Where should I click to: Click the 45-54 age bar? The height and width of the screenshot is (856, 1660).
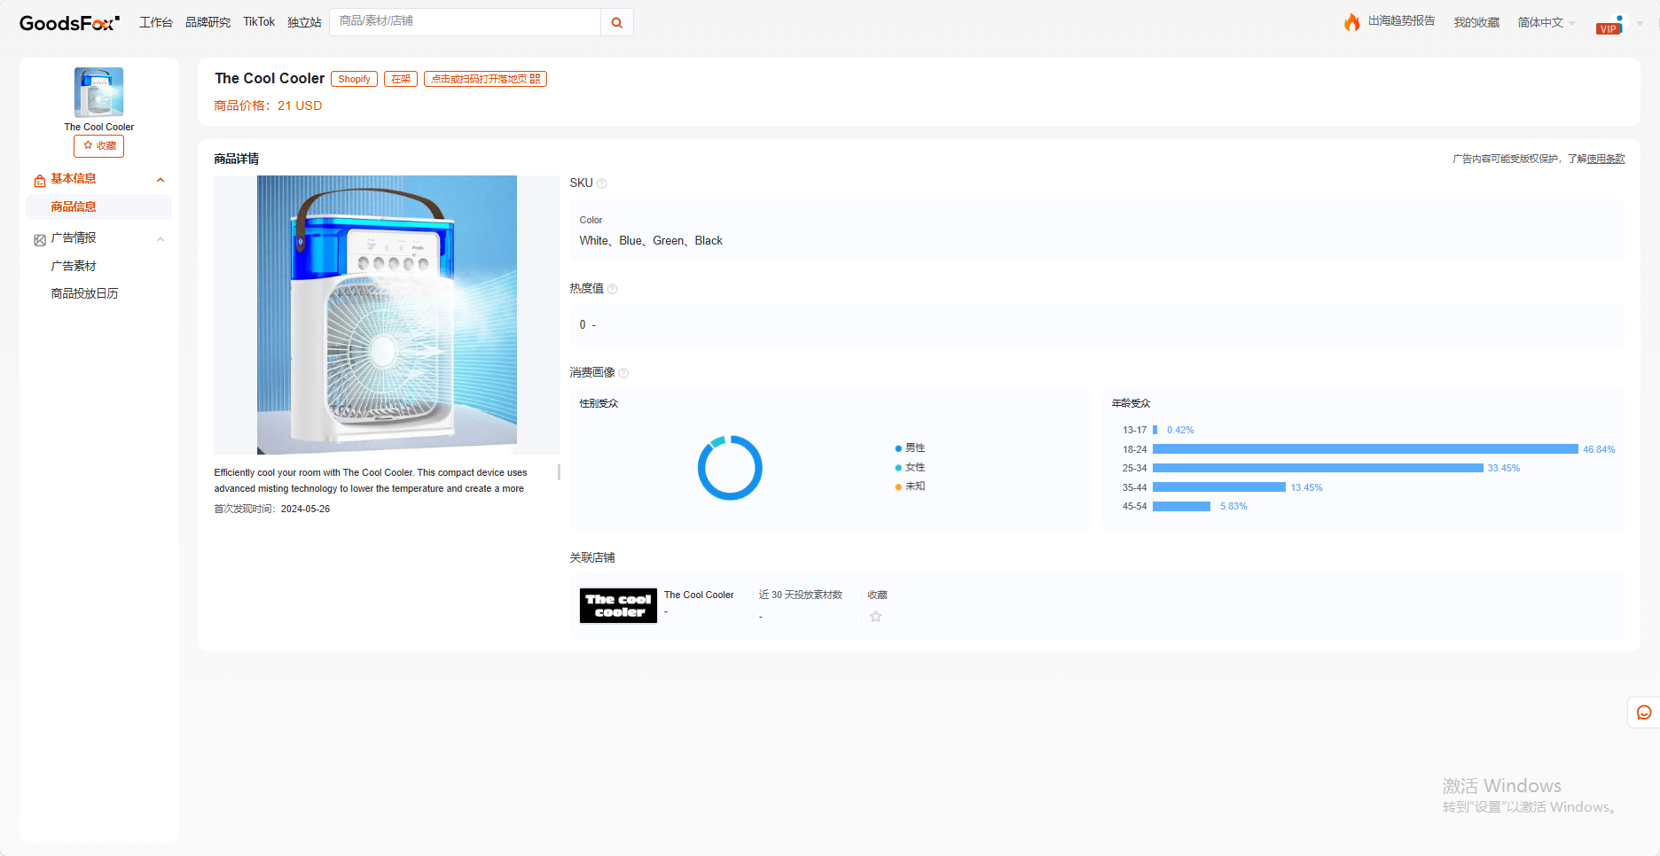1181,507
